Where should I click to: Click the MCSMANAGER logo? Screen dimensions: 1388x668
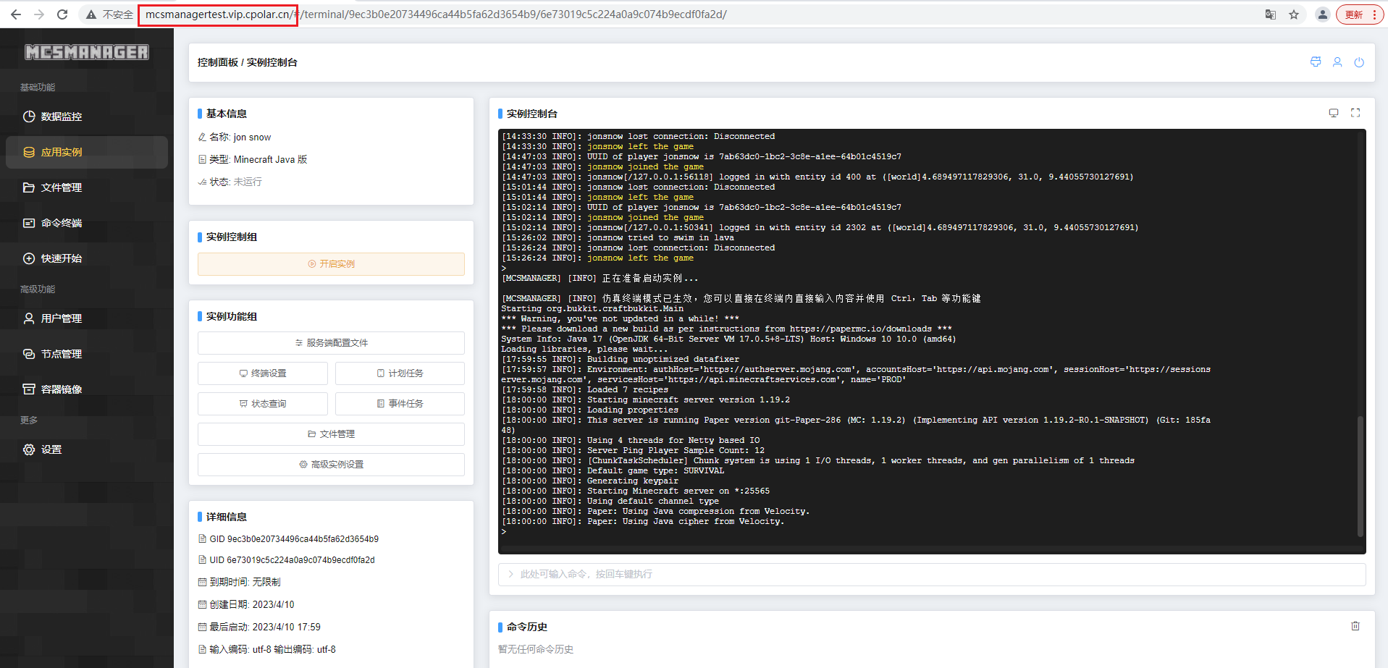pyautogui.click(x=87, y=52)
